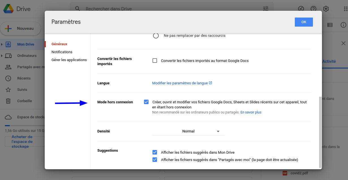Show details info icon

343,25
